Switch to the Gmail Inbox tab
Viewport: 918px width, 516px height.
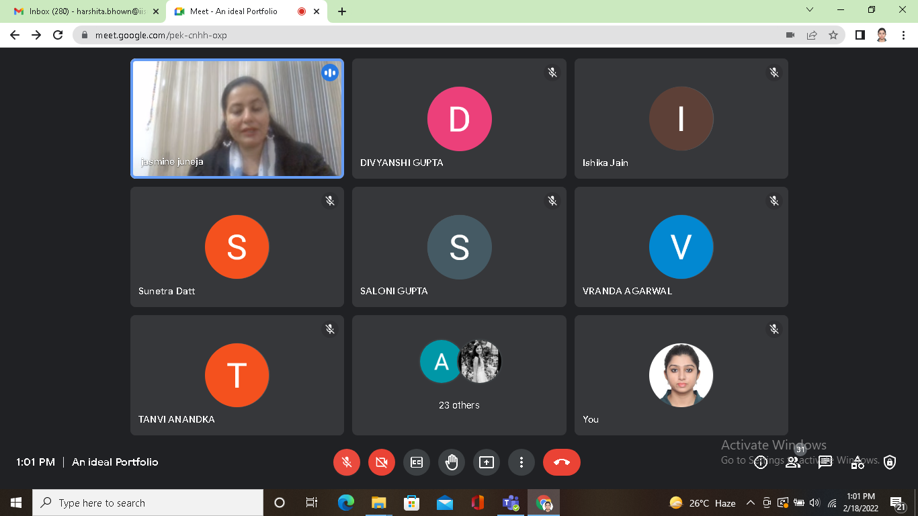(x=87, y=11)
